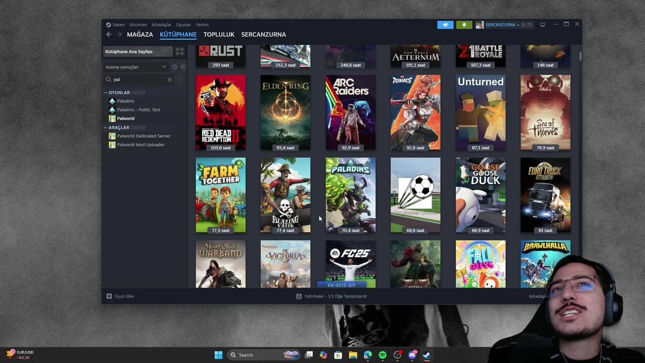
Task: Open the blue announcements megaphone button
Action: pos(445,25)
